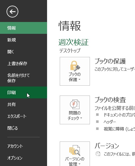Image resolution: width=135 pixels, height=166 pixels.
Task: Click the document icon beside このファイルには
Action: pyautogui.click(x=98, y=154)
